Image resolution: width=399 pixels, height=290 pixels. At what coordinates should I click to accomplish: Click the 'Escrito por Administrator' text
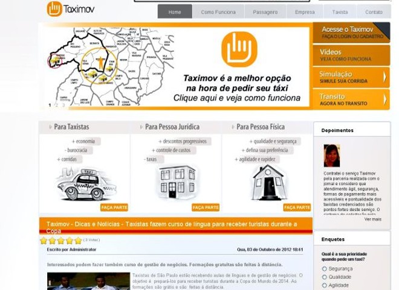click(x=72, y=250)
